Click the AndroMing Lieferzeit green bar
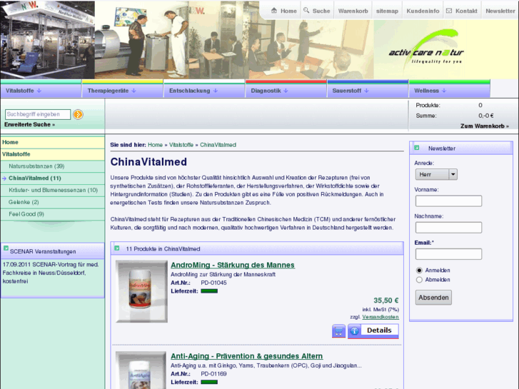This screenshot has width=519, height=389. (209, 291)
